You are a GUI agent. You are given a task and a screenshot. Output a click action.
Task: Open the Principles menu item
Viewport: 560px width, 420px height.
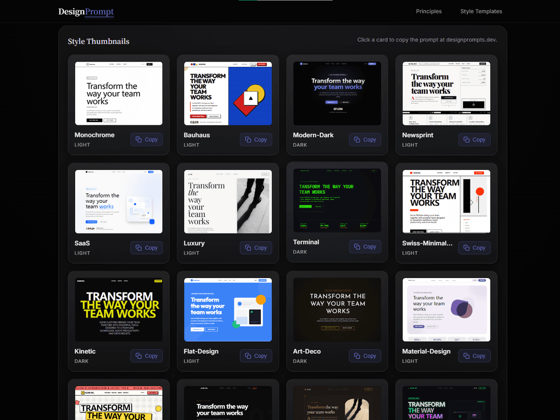pos(429,11)
